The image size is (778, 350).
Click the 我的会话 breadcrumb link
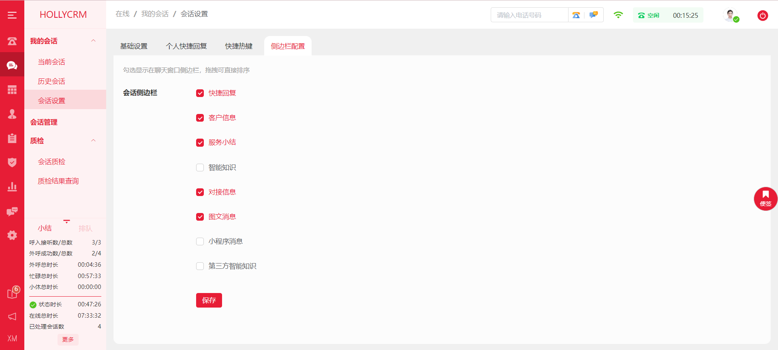[x=155, y=14]
